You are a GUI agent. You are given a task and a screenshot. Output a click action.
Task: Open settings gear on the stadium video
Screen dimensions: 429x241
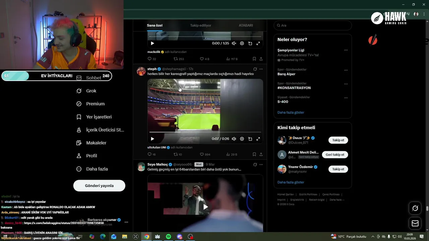tap(242, 139)
